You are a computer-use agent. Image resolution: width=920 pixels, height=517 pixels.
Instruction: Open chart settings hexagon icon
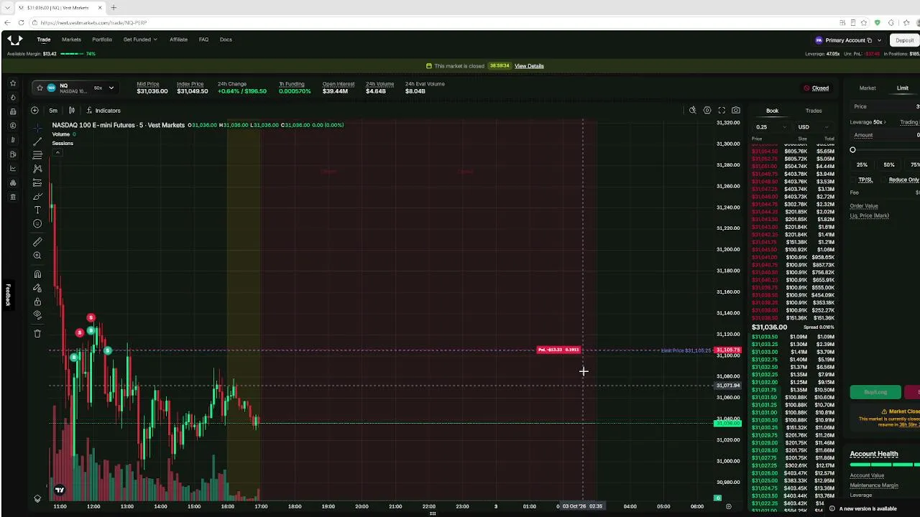click(x=707, y=111)
